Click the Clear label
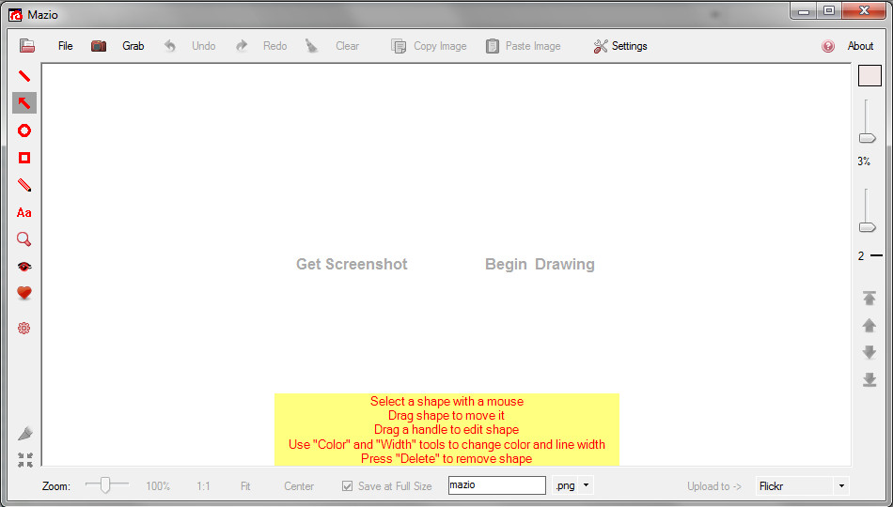The width and height of the screenshot is (893, 507). tap(347, 46)
